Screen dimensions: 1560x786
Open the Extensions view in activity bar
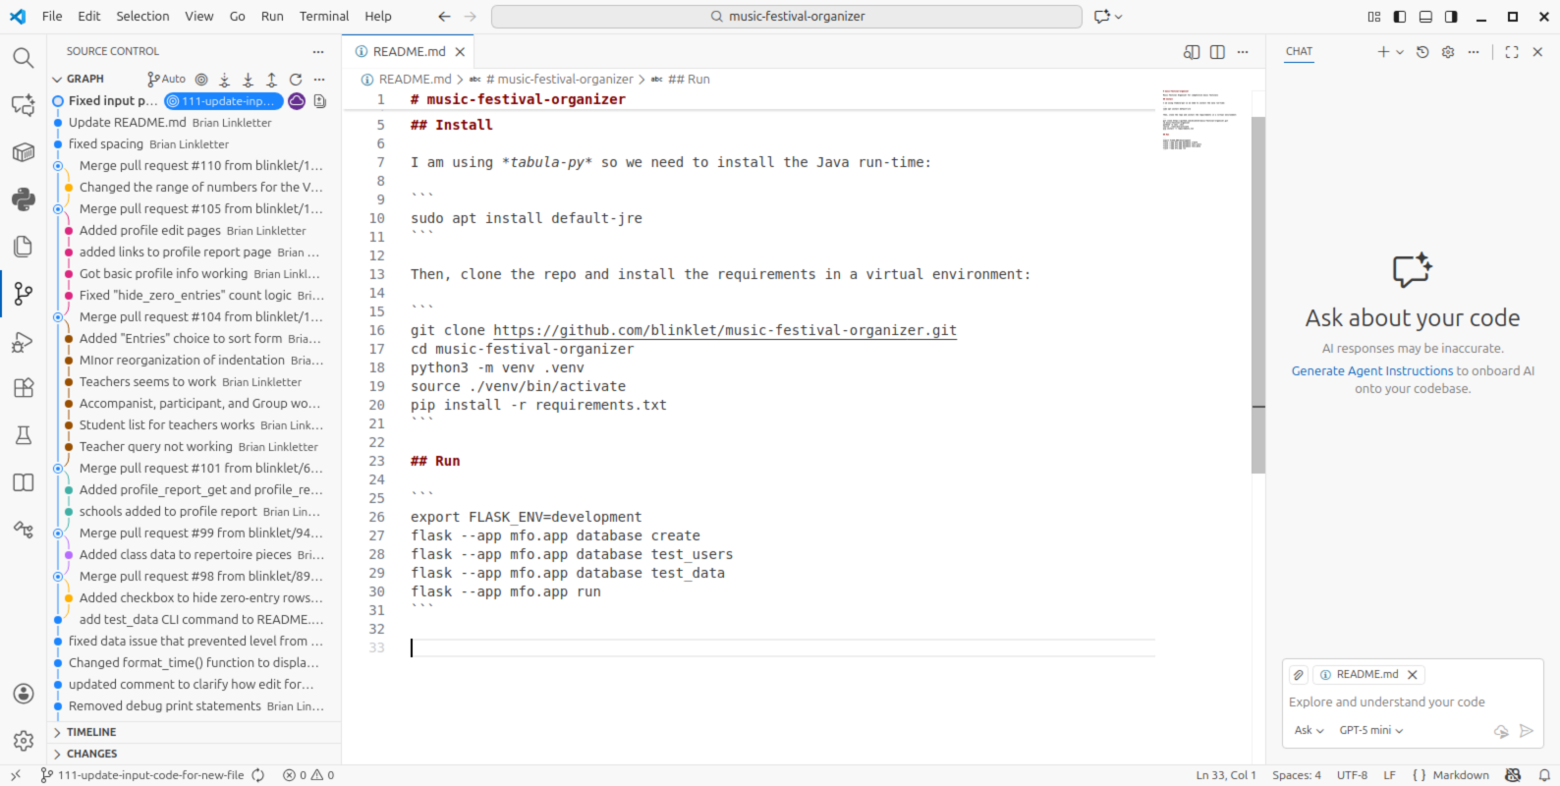point(24,388)
